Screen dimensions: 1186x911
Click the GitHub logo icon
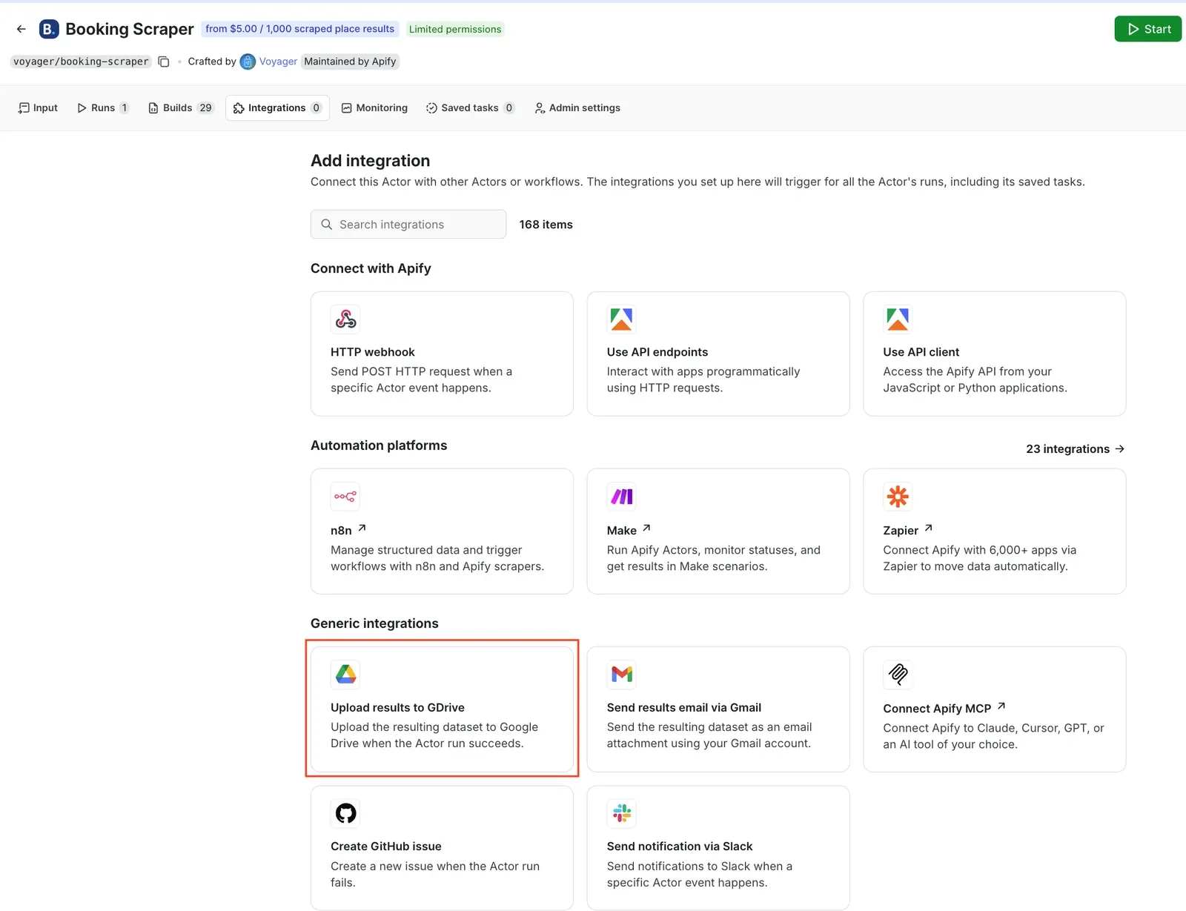pos(345,813)
